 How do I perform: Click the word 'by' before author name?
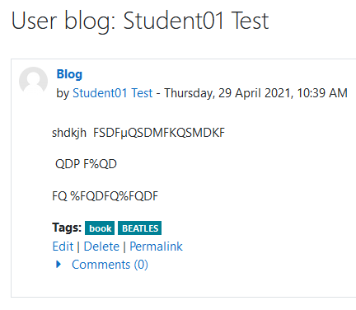click(63, 93)
